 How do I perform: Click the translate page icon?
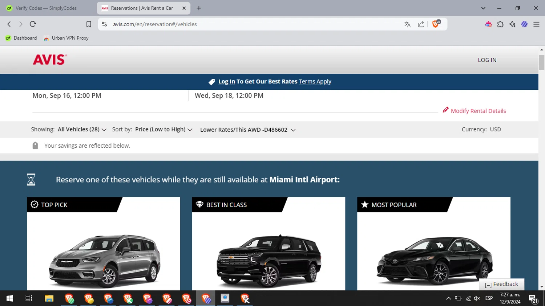pos(407,24)
